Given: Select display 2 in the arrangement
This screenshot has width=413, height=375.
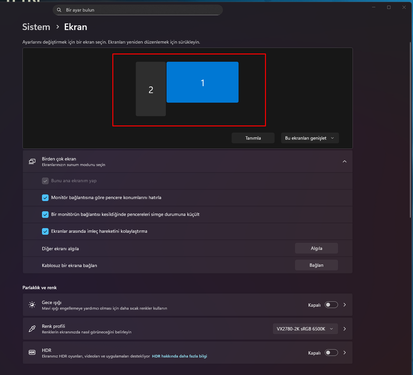Looking at the screenshot, I should [x=151, y=89].
